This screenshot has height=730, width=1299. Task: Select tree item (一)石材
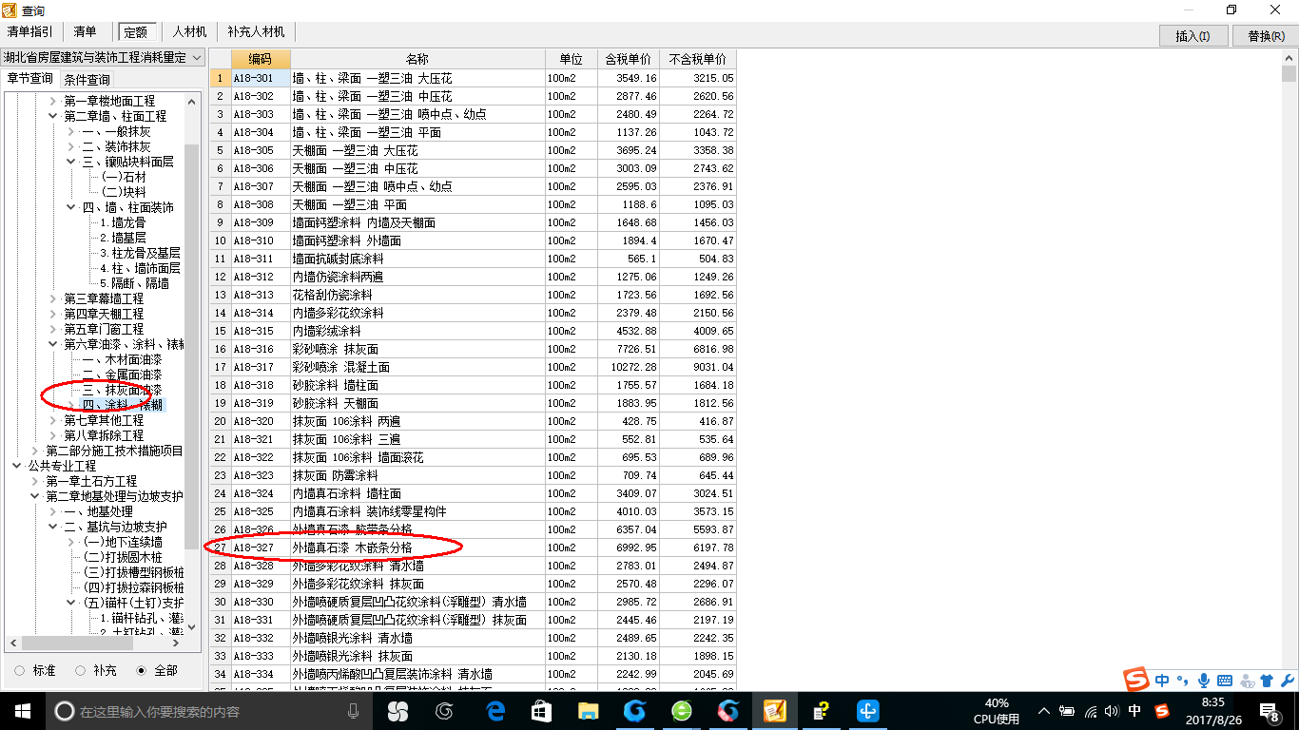coord(124,177)
